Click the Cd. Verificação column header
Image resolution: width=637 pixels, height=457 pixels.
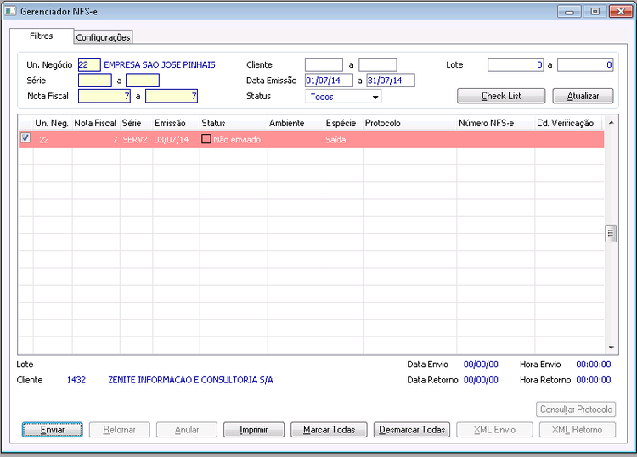(569, 123)
